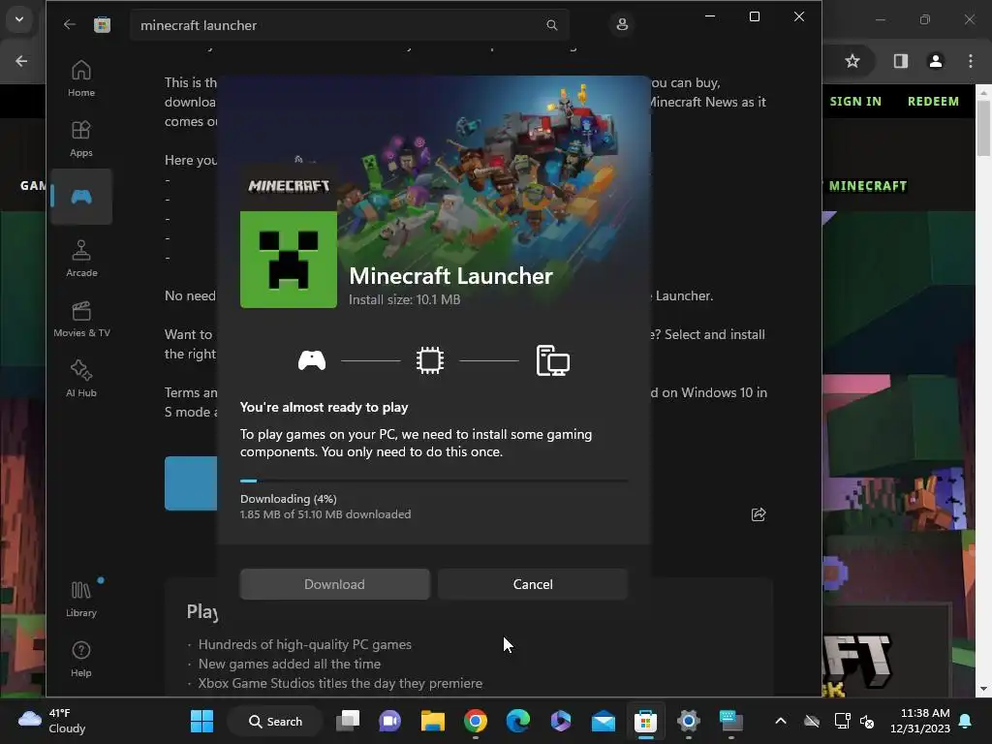
Task: Open Settings gear on the taskbar
Action: coord(689,721)
